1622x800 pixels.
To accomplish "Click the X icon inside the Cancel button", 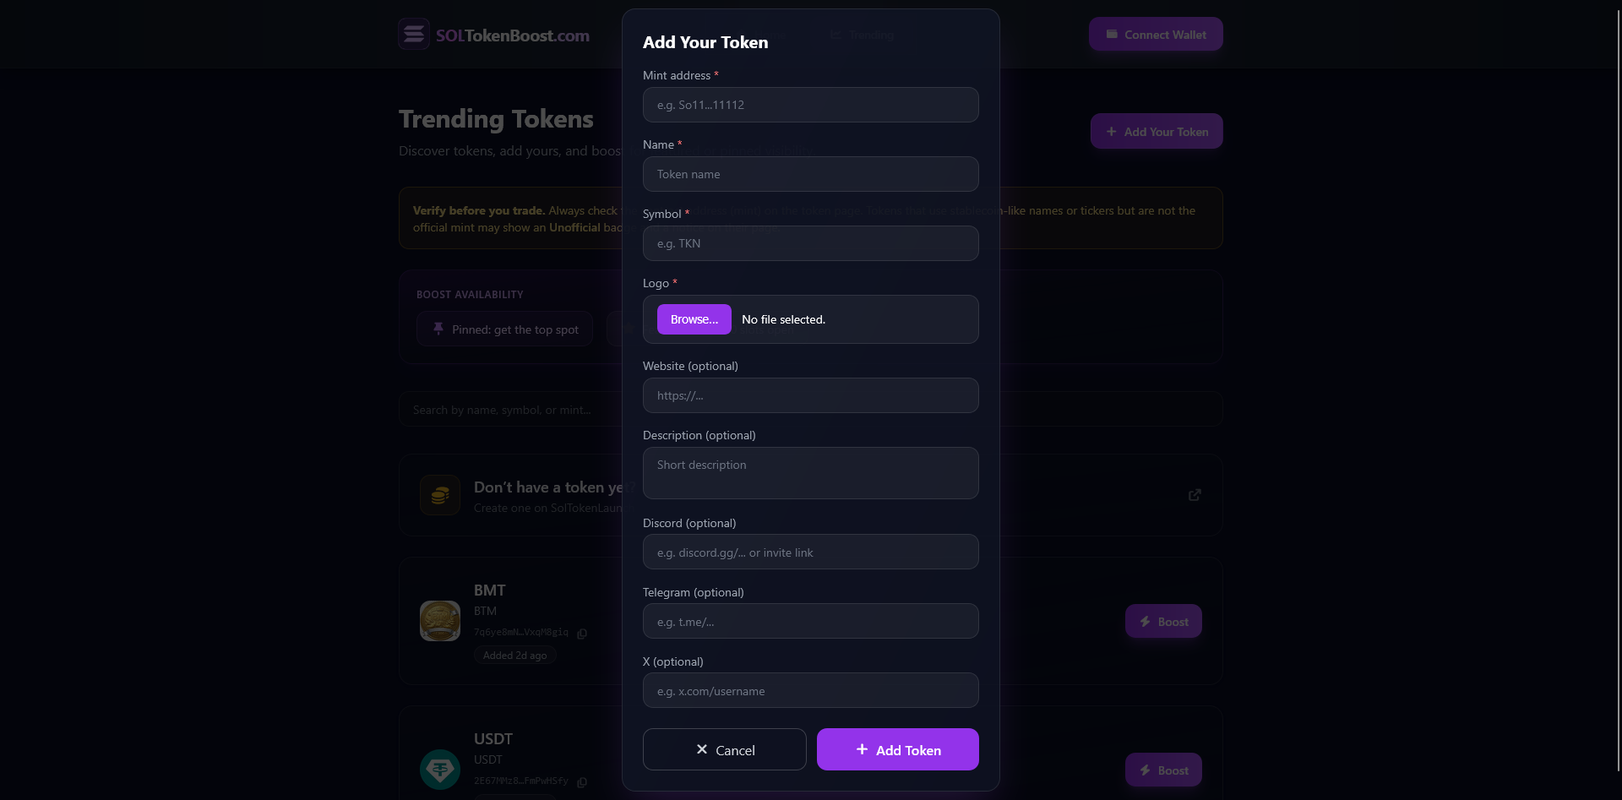I will pyautogui.click(x=700, y=748).
